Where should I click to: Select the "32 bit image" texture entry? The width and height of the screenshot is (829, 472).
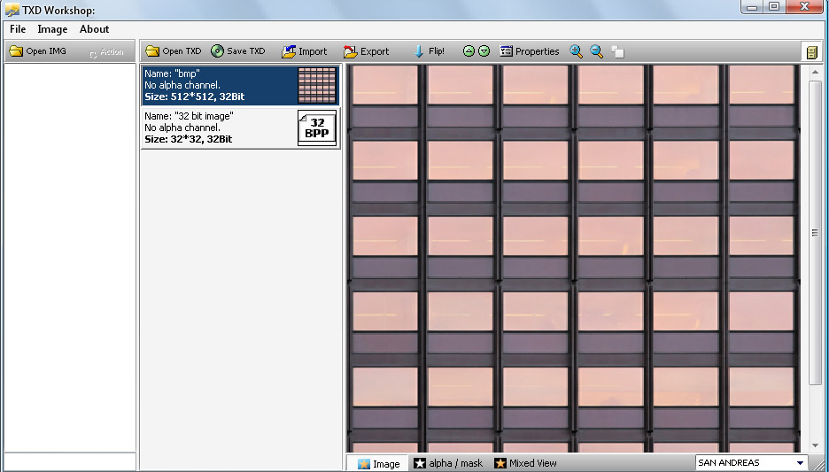point(240,128)
